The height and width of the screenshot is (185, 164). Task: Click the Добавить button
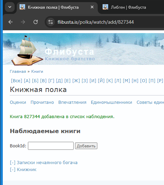[86, 146]
